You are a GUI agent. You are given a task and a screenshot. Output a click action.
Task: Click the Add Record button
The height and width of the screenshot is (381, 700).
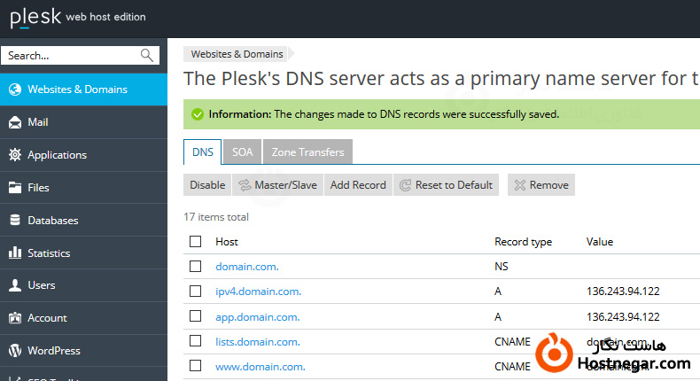pos(358,185)
